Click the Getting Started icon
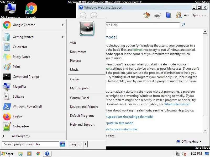210x157 pixels. [x=7, y=37]
